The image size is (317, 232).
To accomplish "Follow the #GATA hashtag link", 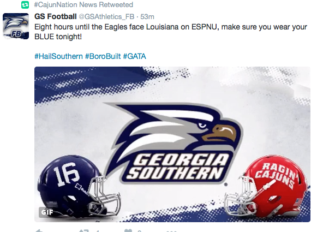I will (134, 56).
